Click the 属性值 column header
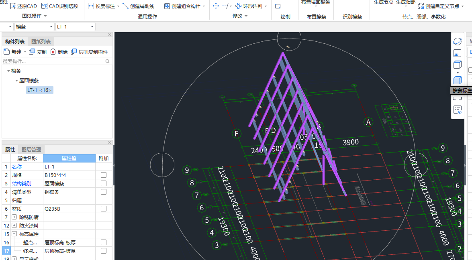 [69, 158]
